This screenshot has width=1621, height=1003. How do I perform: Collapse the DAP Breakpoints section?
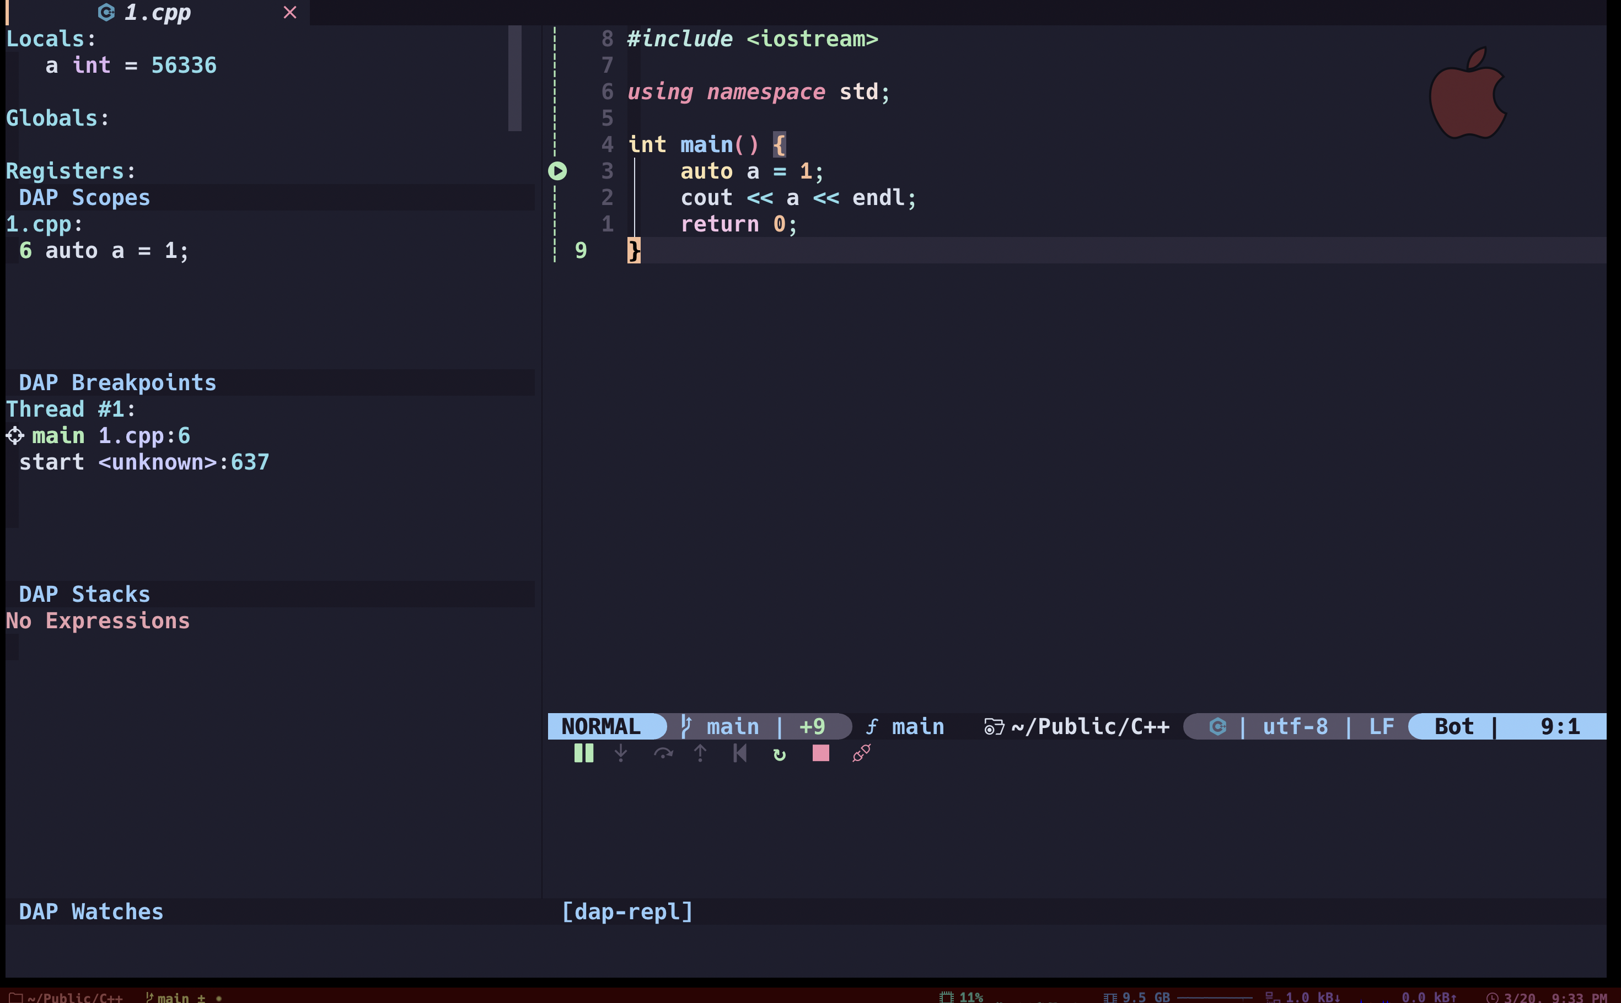coord(117,382)
